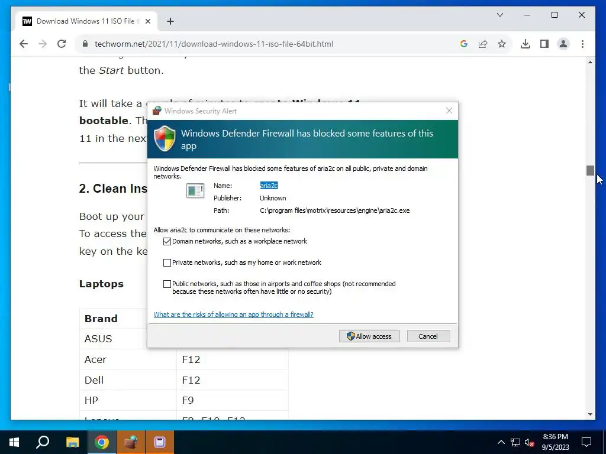Uncheck Domain networks checkbox
Image resolution: width=606 pixels, height=454 pixels.
(167, 242)
